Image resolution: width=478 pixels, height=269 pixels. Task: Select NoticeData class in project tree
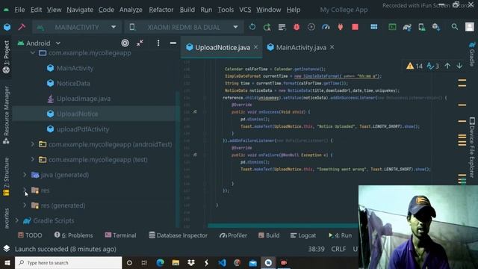click(x=73, y=83)
